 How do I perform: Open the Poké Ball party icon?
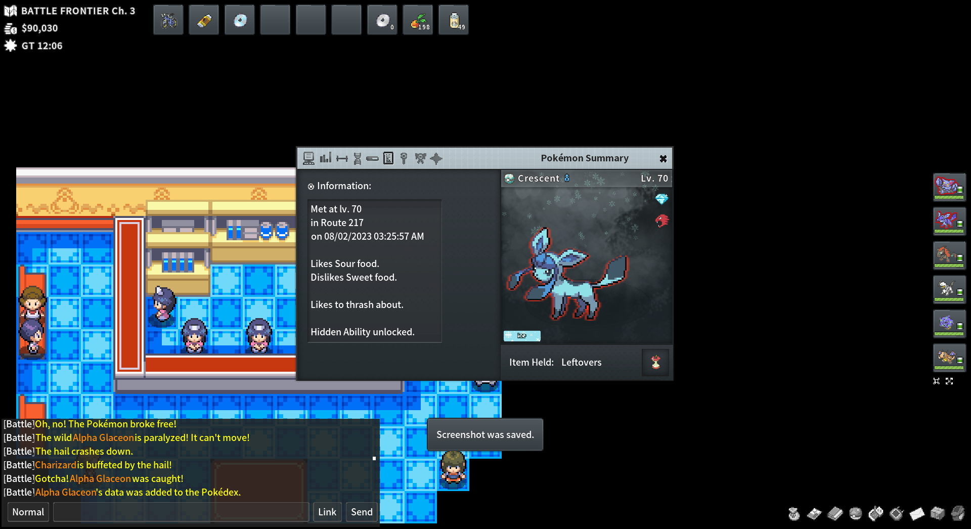(x=856, y=514)
